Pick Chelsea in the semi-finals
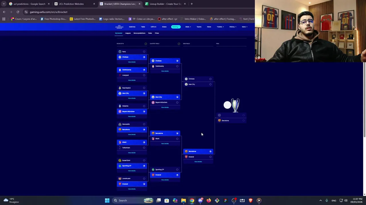The image size is (366, 205). pos(198,79)
